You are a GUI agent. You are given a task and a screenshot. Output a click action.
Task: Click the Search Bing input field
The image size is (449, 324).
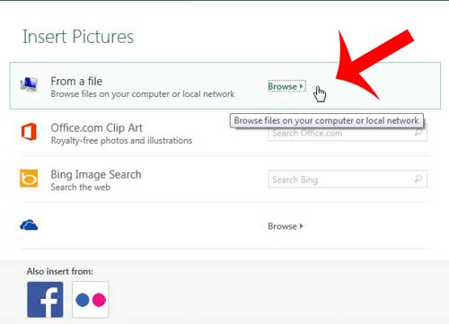click(x=348, y=180)
